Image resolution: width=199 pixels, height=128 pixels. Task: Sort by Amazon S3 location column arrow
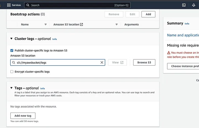pos(116,24)
